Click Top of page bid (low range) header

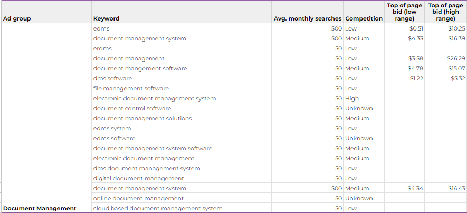click(405, 12)
